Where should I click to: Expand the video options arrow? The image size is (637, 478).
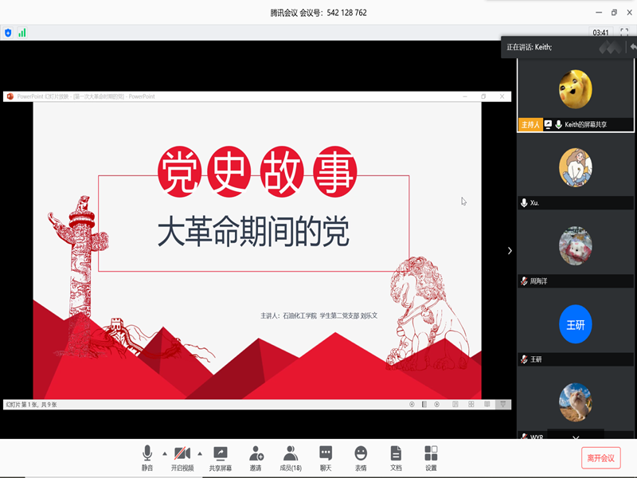pyautogui.click(x=200, y=453)
